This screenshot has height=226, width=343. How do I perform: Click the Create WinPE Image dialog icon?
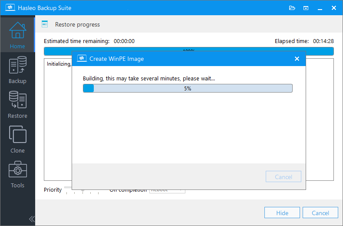click(82, 59)
